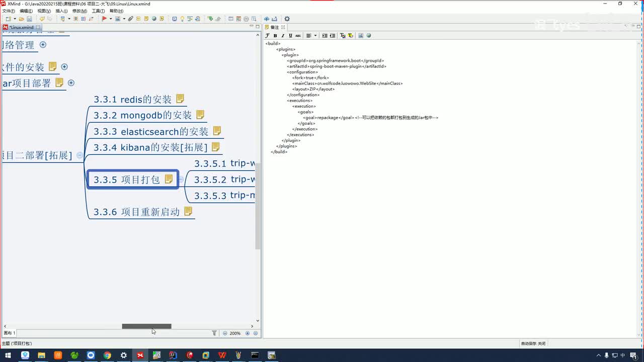Image resolution: width=644 pixels, height=362 pixels.
Task: Insert an attachment with the paperclip icon
Action: pyautogui.click(x=131, y=19)
